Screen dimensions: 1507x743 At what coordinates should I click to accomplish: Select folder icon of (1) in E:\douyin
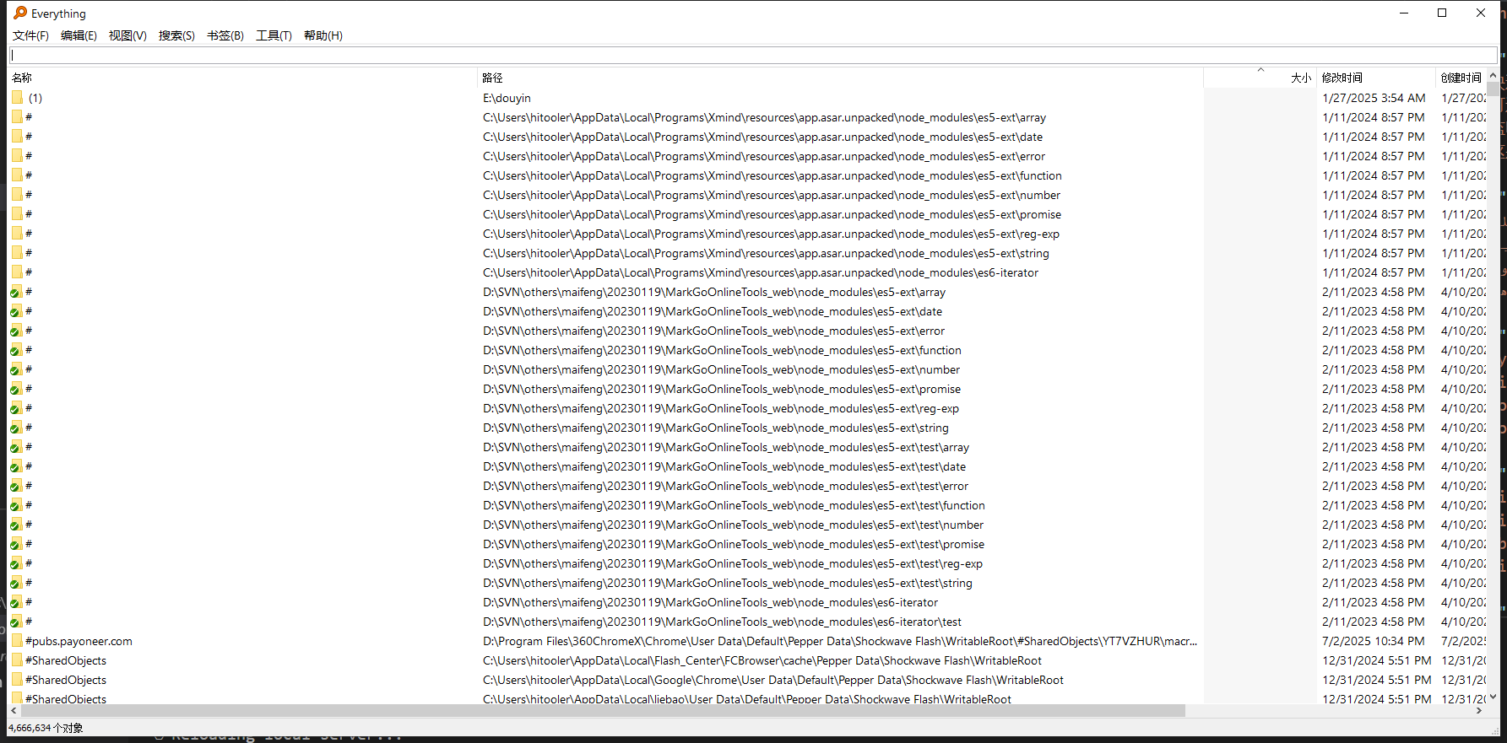pyautogui.click(x=17, y=98)
